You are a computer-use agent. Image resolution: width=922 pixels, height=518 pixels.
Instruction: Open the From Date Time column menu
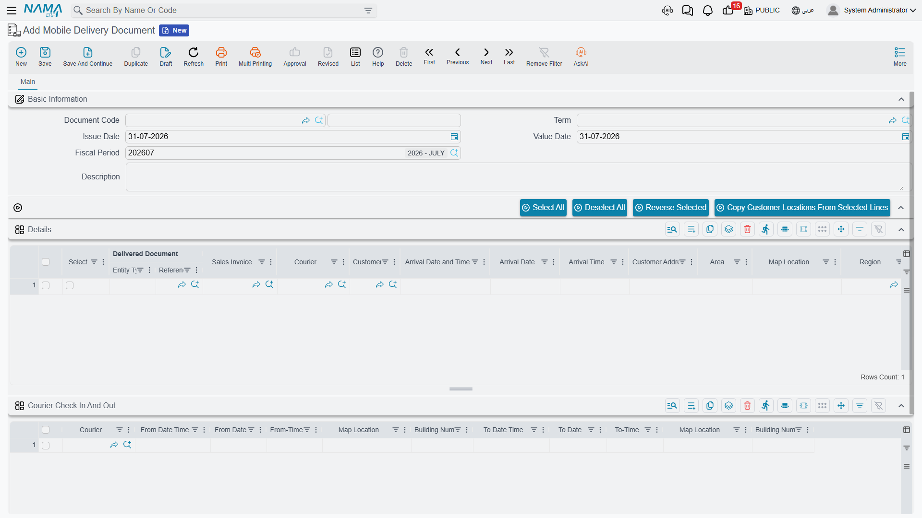204,430
